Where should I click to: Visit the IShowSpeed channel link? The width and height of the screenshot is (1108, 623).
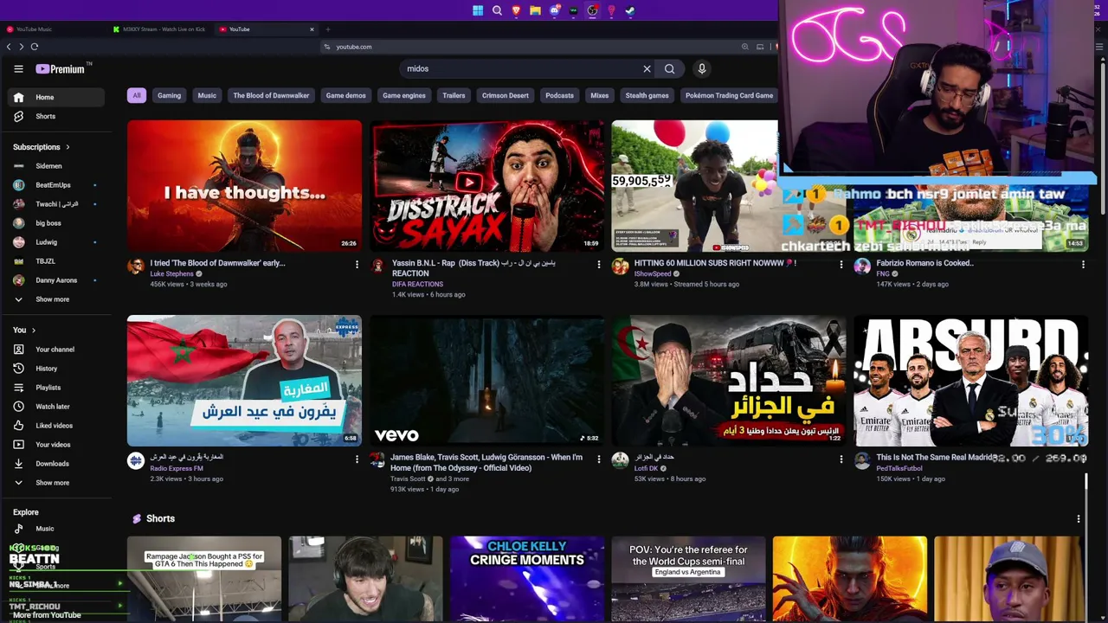653,274
